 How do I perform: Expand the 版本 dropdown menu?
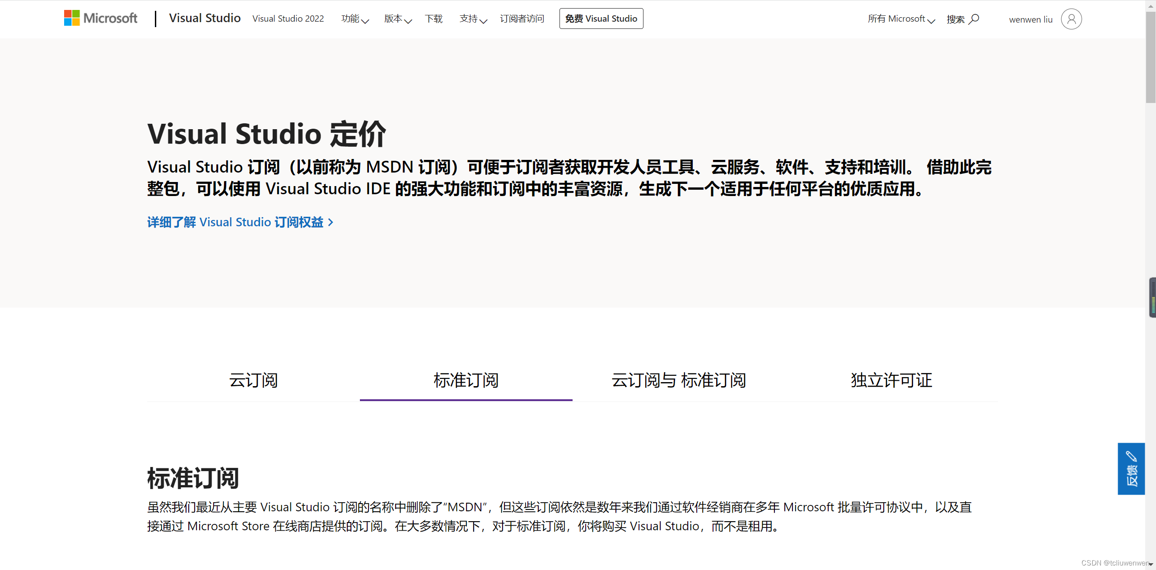[x=398, y=19]
